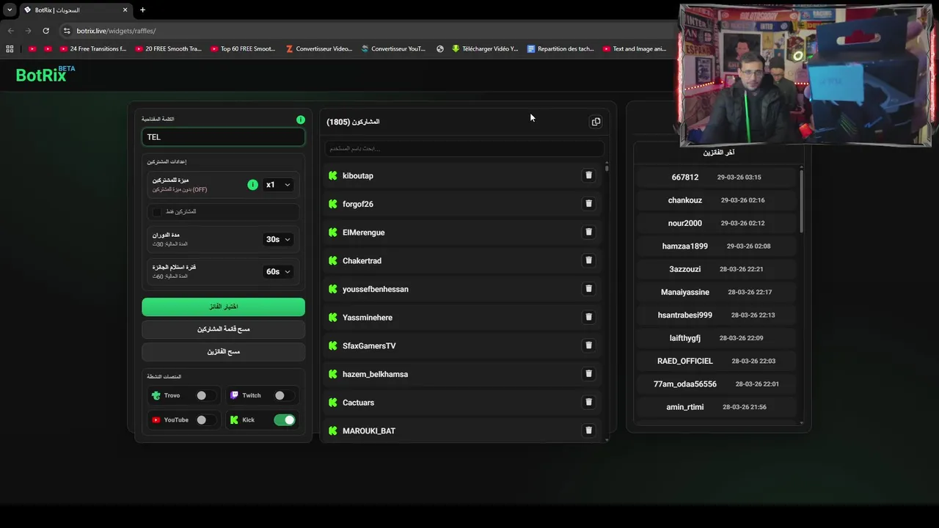
Task: Toggle YouTube platform switch
Action: [205, 420]
